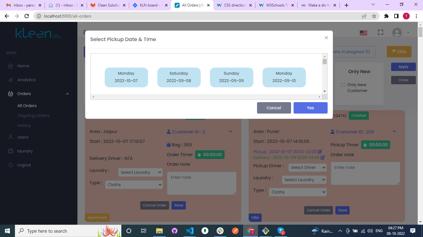Close the pickup date modal with X
The image size is (423, 237).
[x=326, y=38]
